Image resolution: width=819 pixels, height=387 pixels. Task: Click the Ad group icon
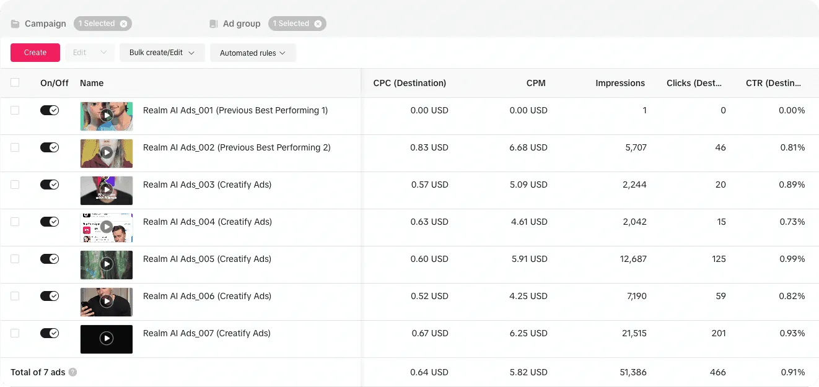coord(214,24)
